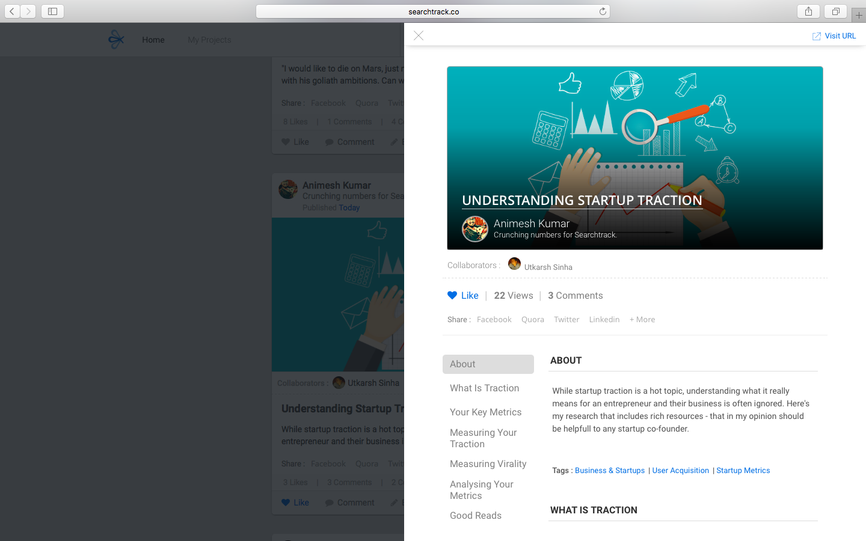Open the Visit URL link

click(x=840, y=36)
